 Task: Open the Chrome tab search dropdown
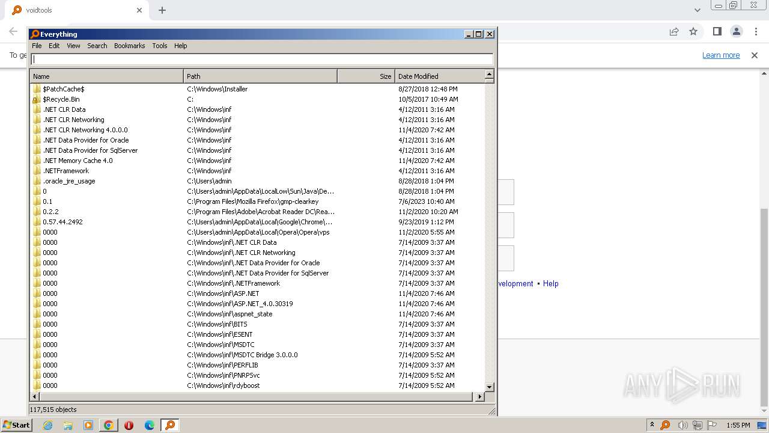(x=697, y=10)
